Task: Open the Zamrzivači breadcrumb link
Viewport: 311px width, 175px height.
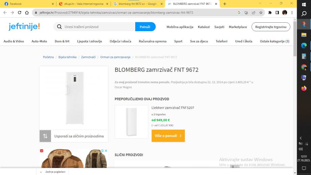Action: pos(88,57)
